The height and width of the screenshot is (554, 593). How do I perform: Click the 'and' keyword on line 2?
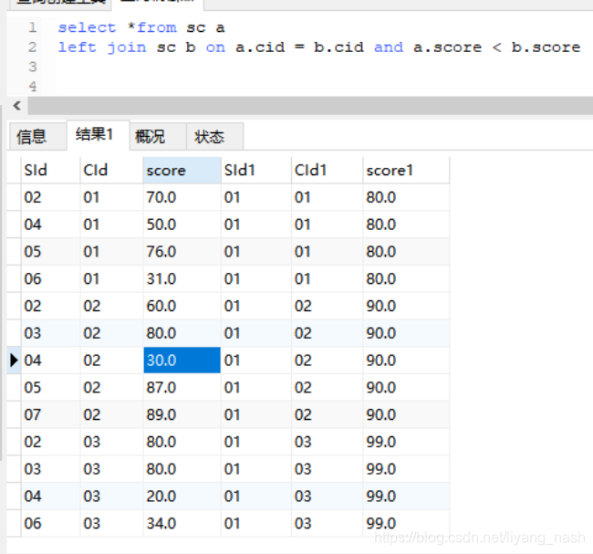389,47
